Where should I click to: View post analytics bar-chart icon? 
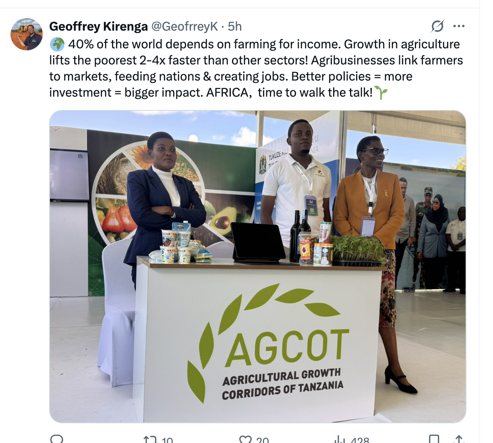340,439
